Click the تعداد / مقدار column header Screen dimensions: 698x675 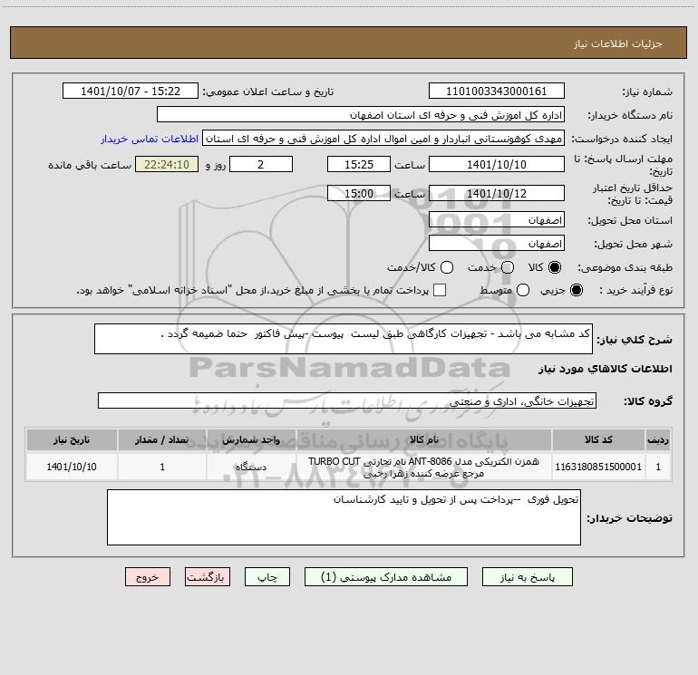(x=162, y=440)
